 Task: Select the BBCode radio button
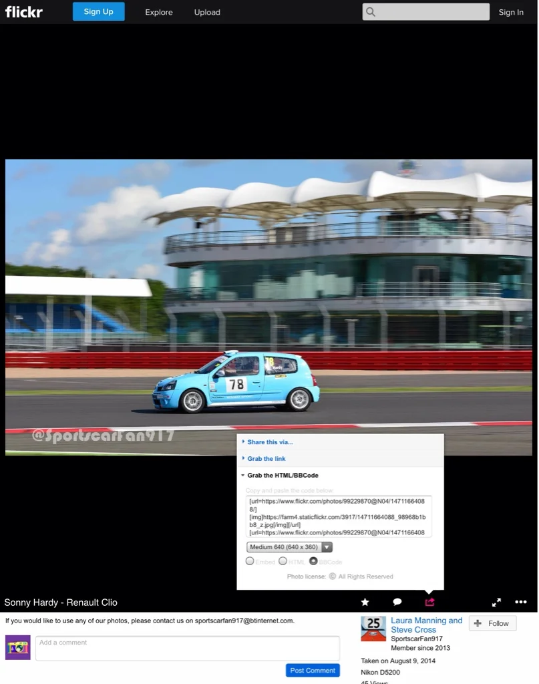pos(313,561)
